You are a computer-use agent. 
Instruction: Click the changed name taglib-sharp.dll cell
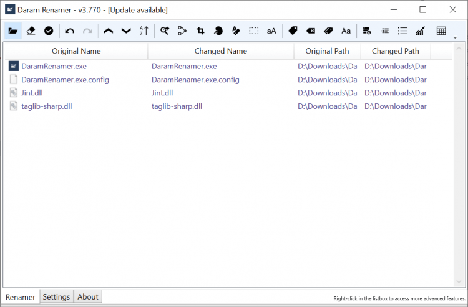(177, 106)
